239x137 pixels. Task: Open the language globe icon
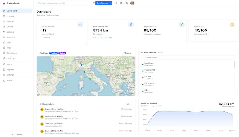click(x=121, y=3)
